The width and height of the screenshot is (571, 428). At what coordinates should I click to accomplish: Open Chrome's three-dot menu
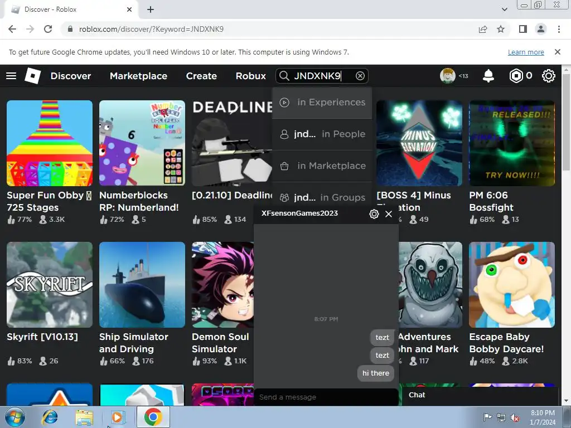coord(559,29)
